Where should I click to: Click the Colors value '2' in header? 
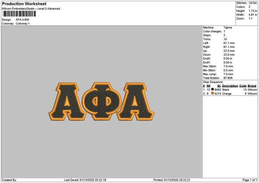[x=250, y=7]
